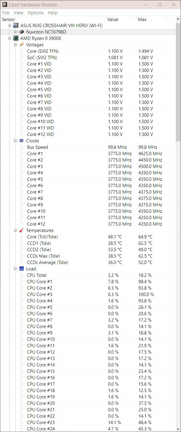Image resolution: width=181 pixels, height=432 pixels.
Task: Open the Help menu
Action: coord(52,12)
